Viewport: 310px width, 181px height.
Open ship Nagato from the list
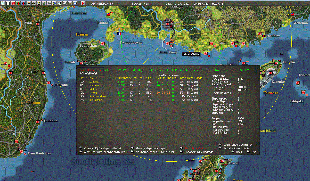click(94, 85)
